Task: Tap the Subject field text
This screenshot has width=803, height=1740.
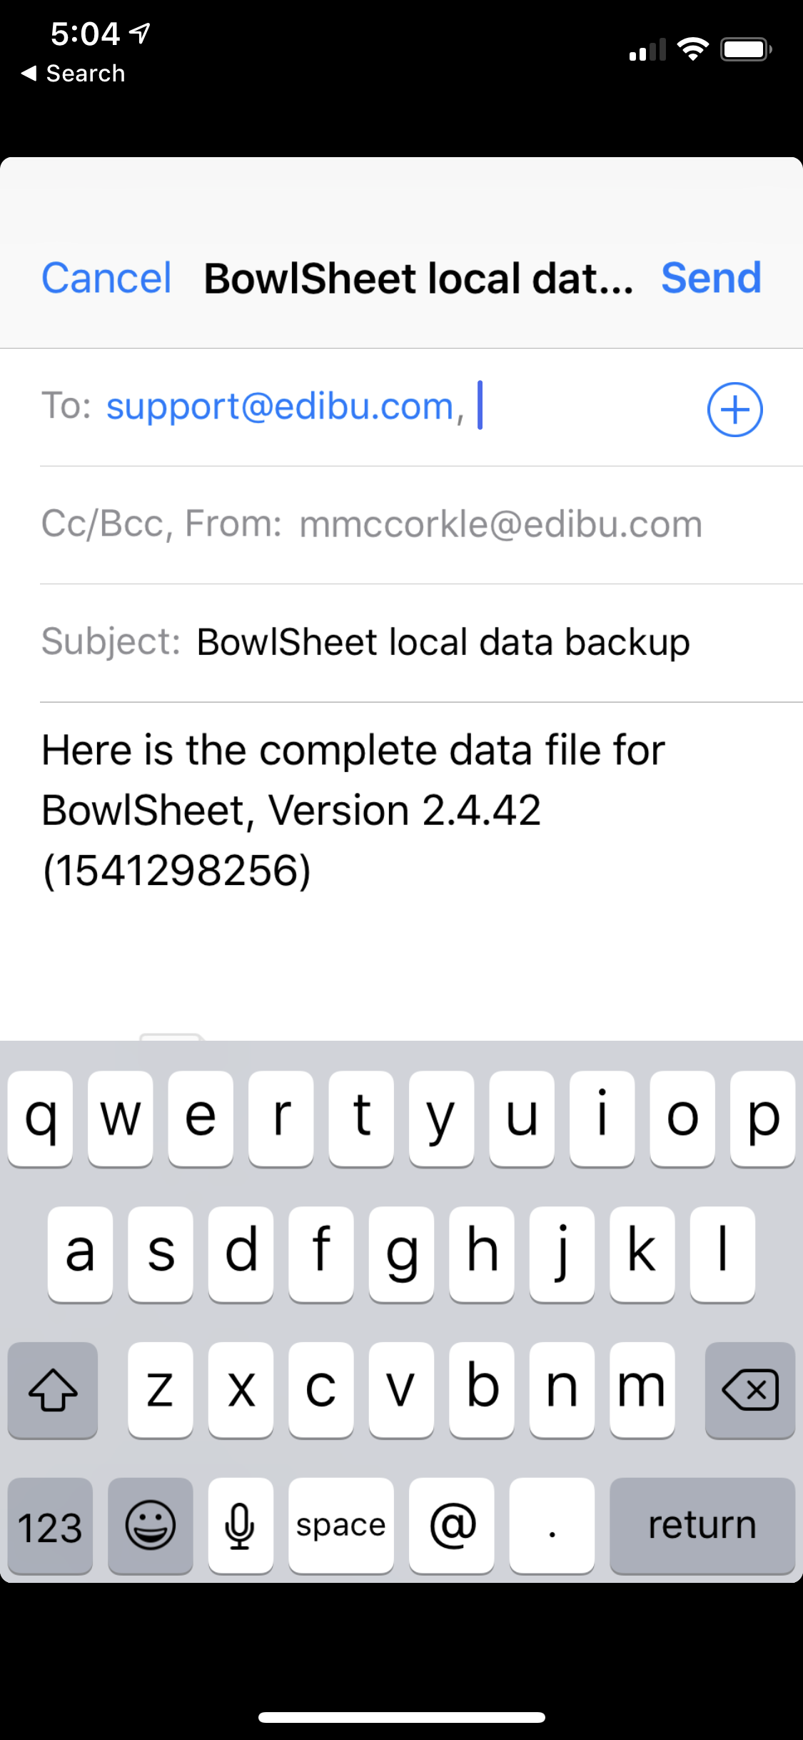Action: (443, 641)
